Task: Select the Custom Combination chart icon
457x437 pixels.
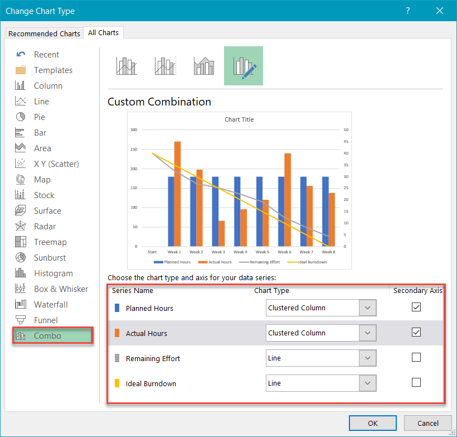Action: [244, 66]
